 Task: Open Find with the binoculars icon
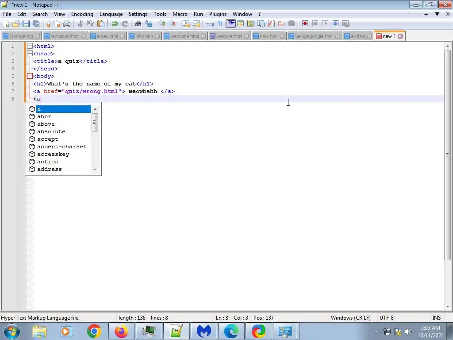point(138,24)
